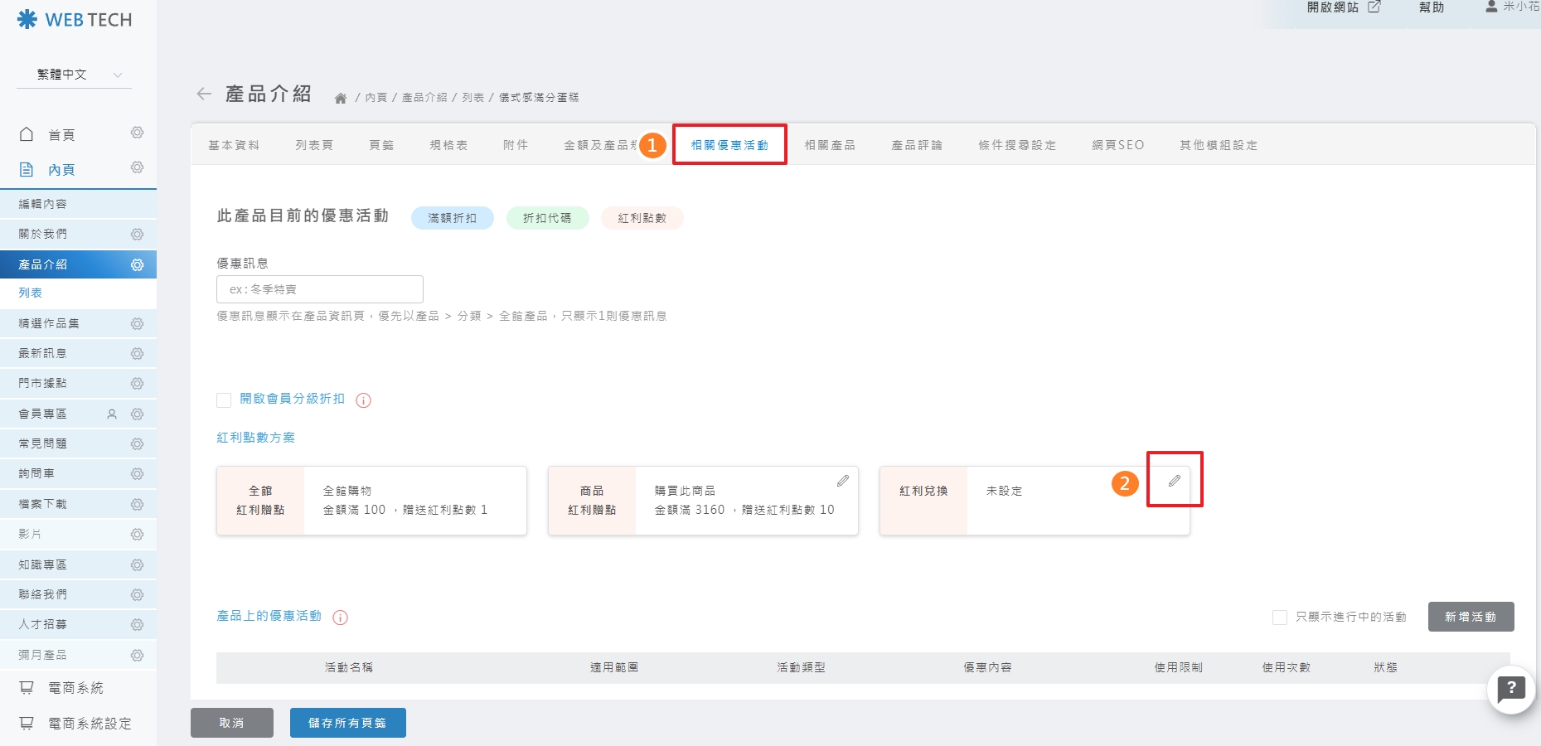Click the info icon beside 產品上的優惠活動
The width and height of the screenshot is (1541, 746).
coord(340,618)
